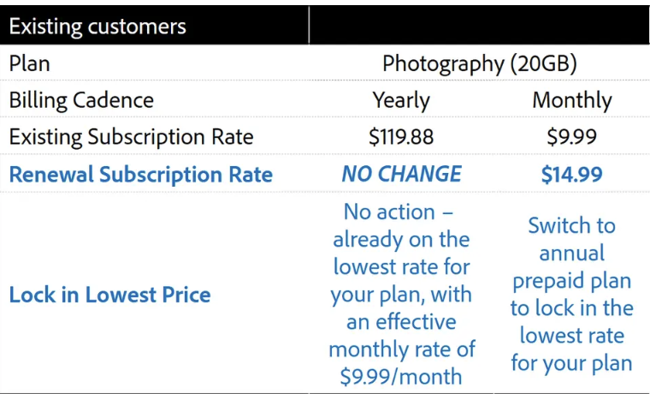
Task: Click the 'lowest rate for your plan' text under Monthly
Action: pyautogui.click(x=572, y=349)
